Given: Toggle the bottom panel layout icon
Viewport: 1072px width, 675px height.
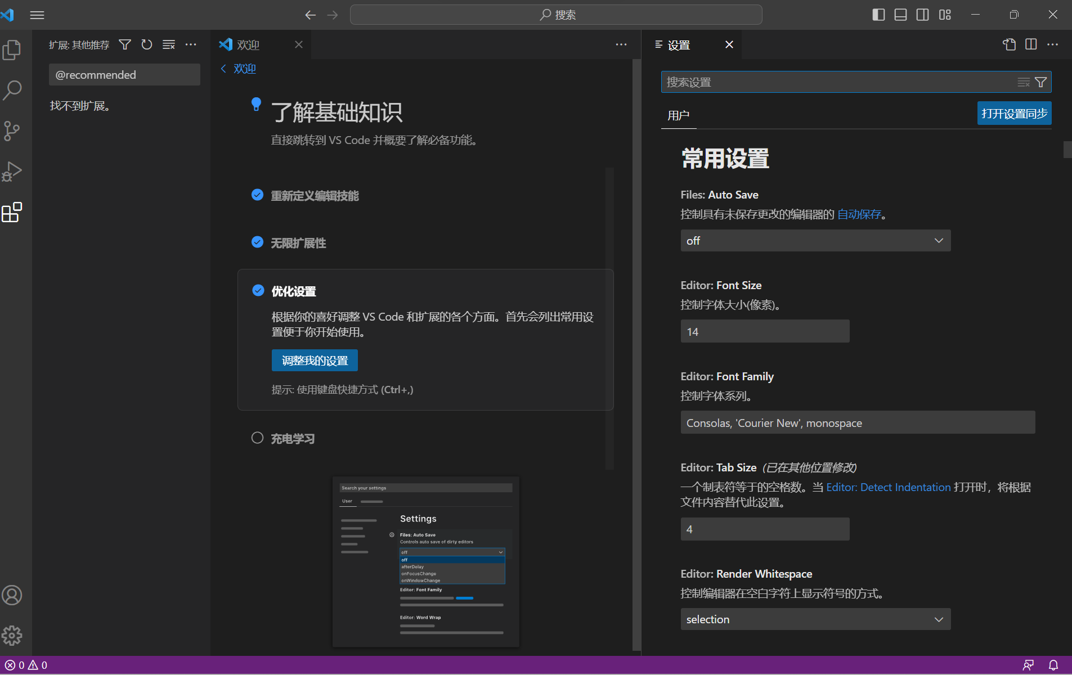Looking at the screenshot, I should click(x=900, y=15).
